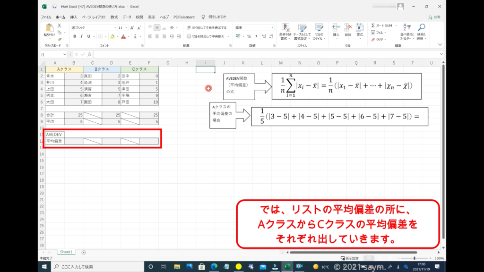Click the yellow fill color bucket
The width and height of the screenshot is (484, 272).
tap(112, 36)
